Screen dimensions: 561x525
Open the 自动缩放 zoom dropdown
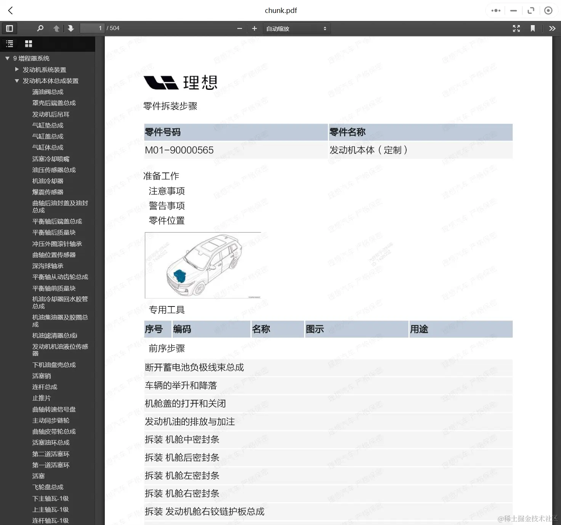coord(297,28)
